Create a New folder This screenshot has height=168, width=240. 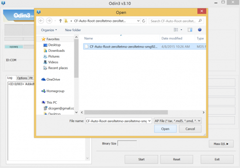[x=73, y=30]
